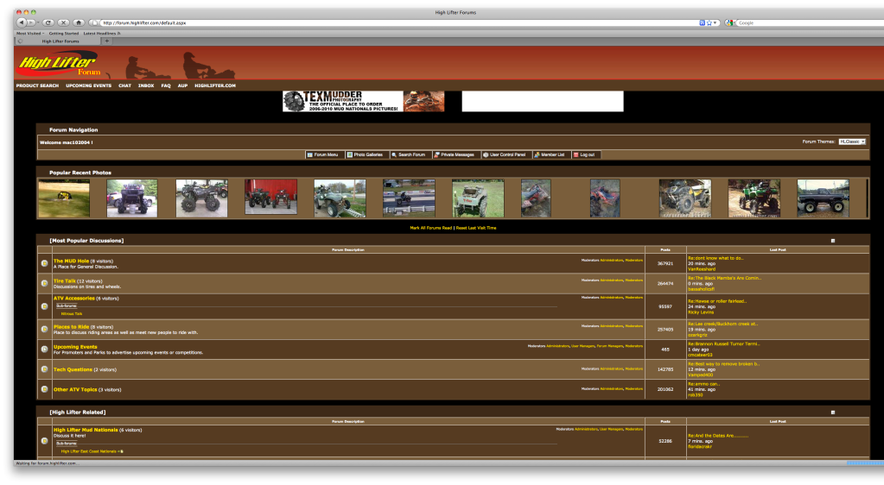Click High Lifter Mud Nationals status icon

click(x=45, y=440)
